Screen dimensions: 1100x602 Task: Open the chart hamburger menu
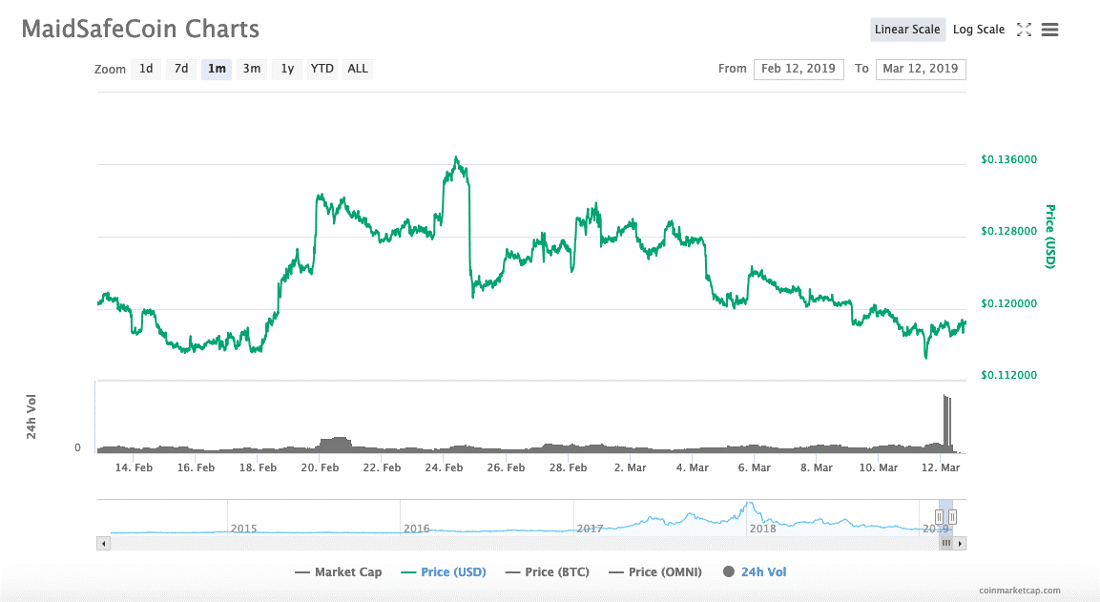coord(1049,30)
